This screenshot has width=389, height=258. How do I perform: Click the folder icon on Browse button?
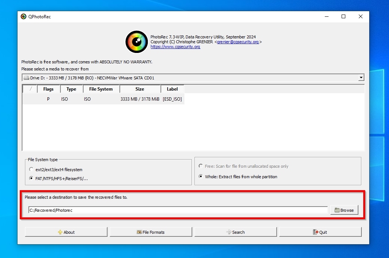coord(337,210)
